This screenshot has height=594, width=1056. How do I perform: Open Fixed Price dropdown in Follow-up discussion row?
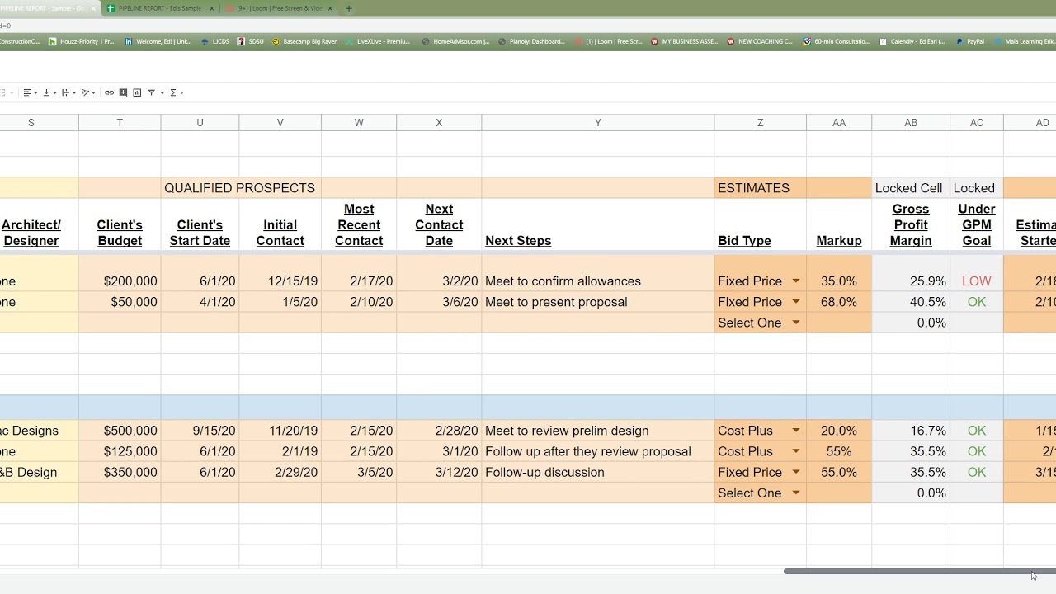click(796, 472)
